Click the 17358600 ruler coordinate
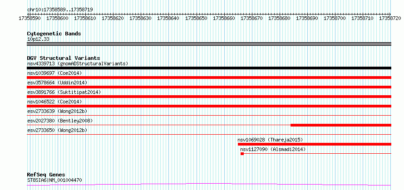 [58, 18]
